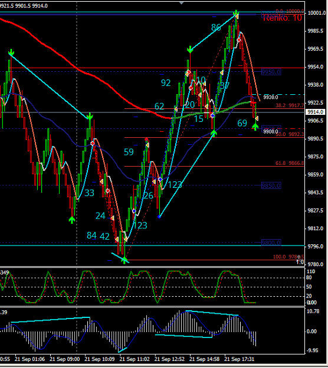Click the 9906.5 price axis label
Screen dimensions: 328x368
(x=315, y=121)
